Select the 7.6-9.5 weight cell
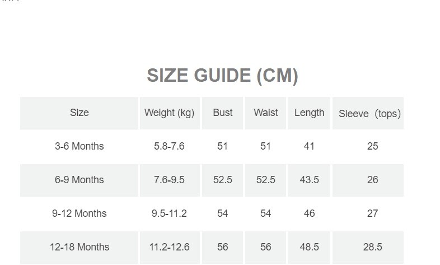440x265 pixels. [169, 180]
